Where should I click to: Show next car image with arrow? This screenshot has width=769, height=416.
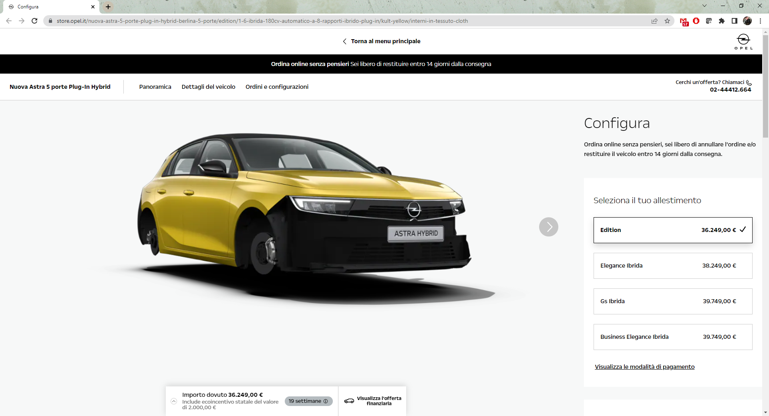tap(549, 227)
